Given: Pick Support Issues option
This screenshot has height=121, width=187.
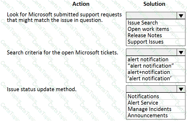Looking at the screenshot, I should [x=156, y=42].
